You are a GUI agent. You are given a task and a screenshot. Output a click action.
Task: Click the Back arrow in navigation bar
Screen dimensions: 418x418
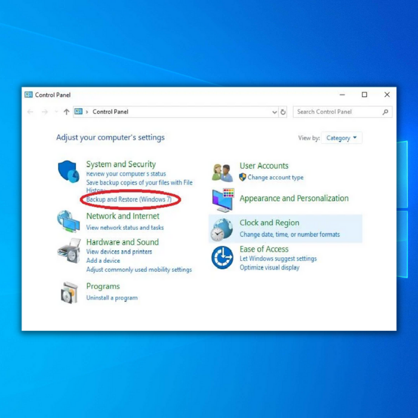click(30, 112)
